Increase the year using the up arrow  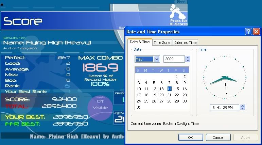[188, 58]
